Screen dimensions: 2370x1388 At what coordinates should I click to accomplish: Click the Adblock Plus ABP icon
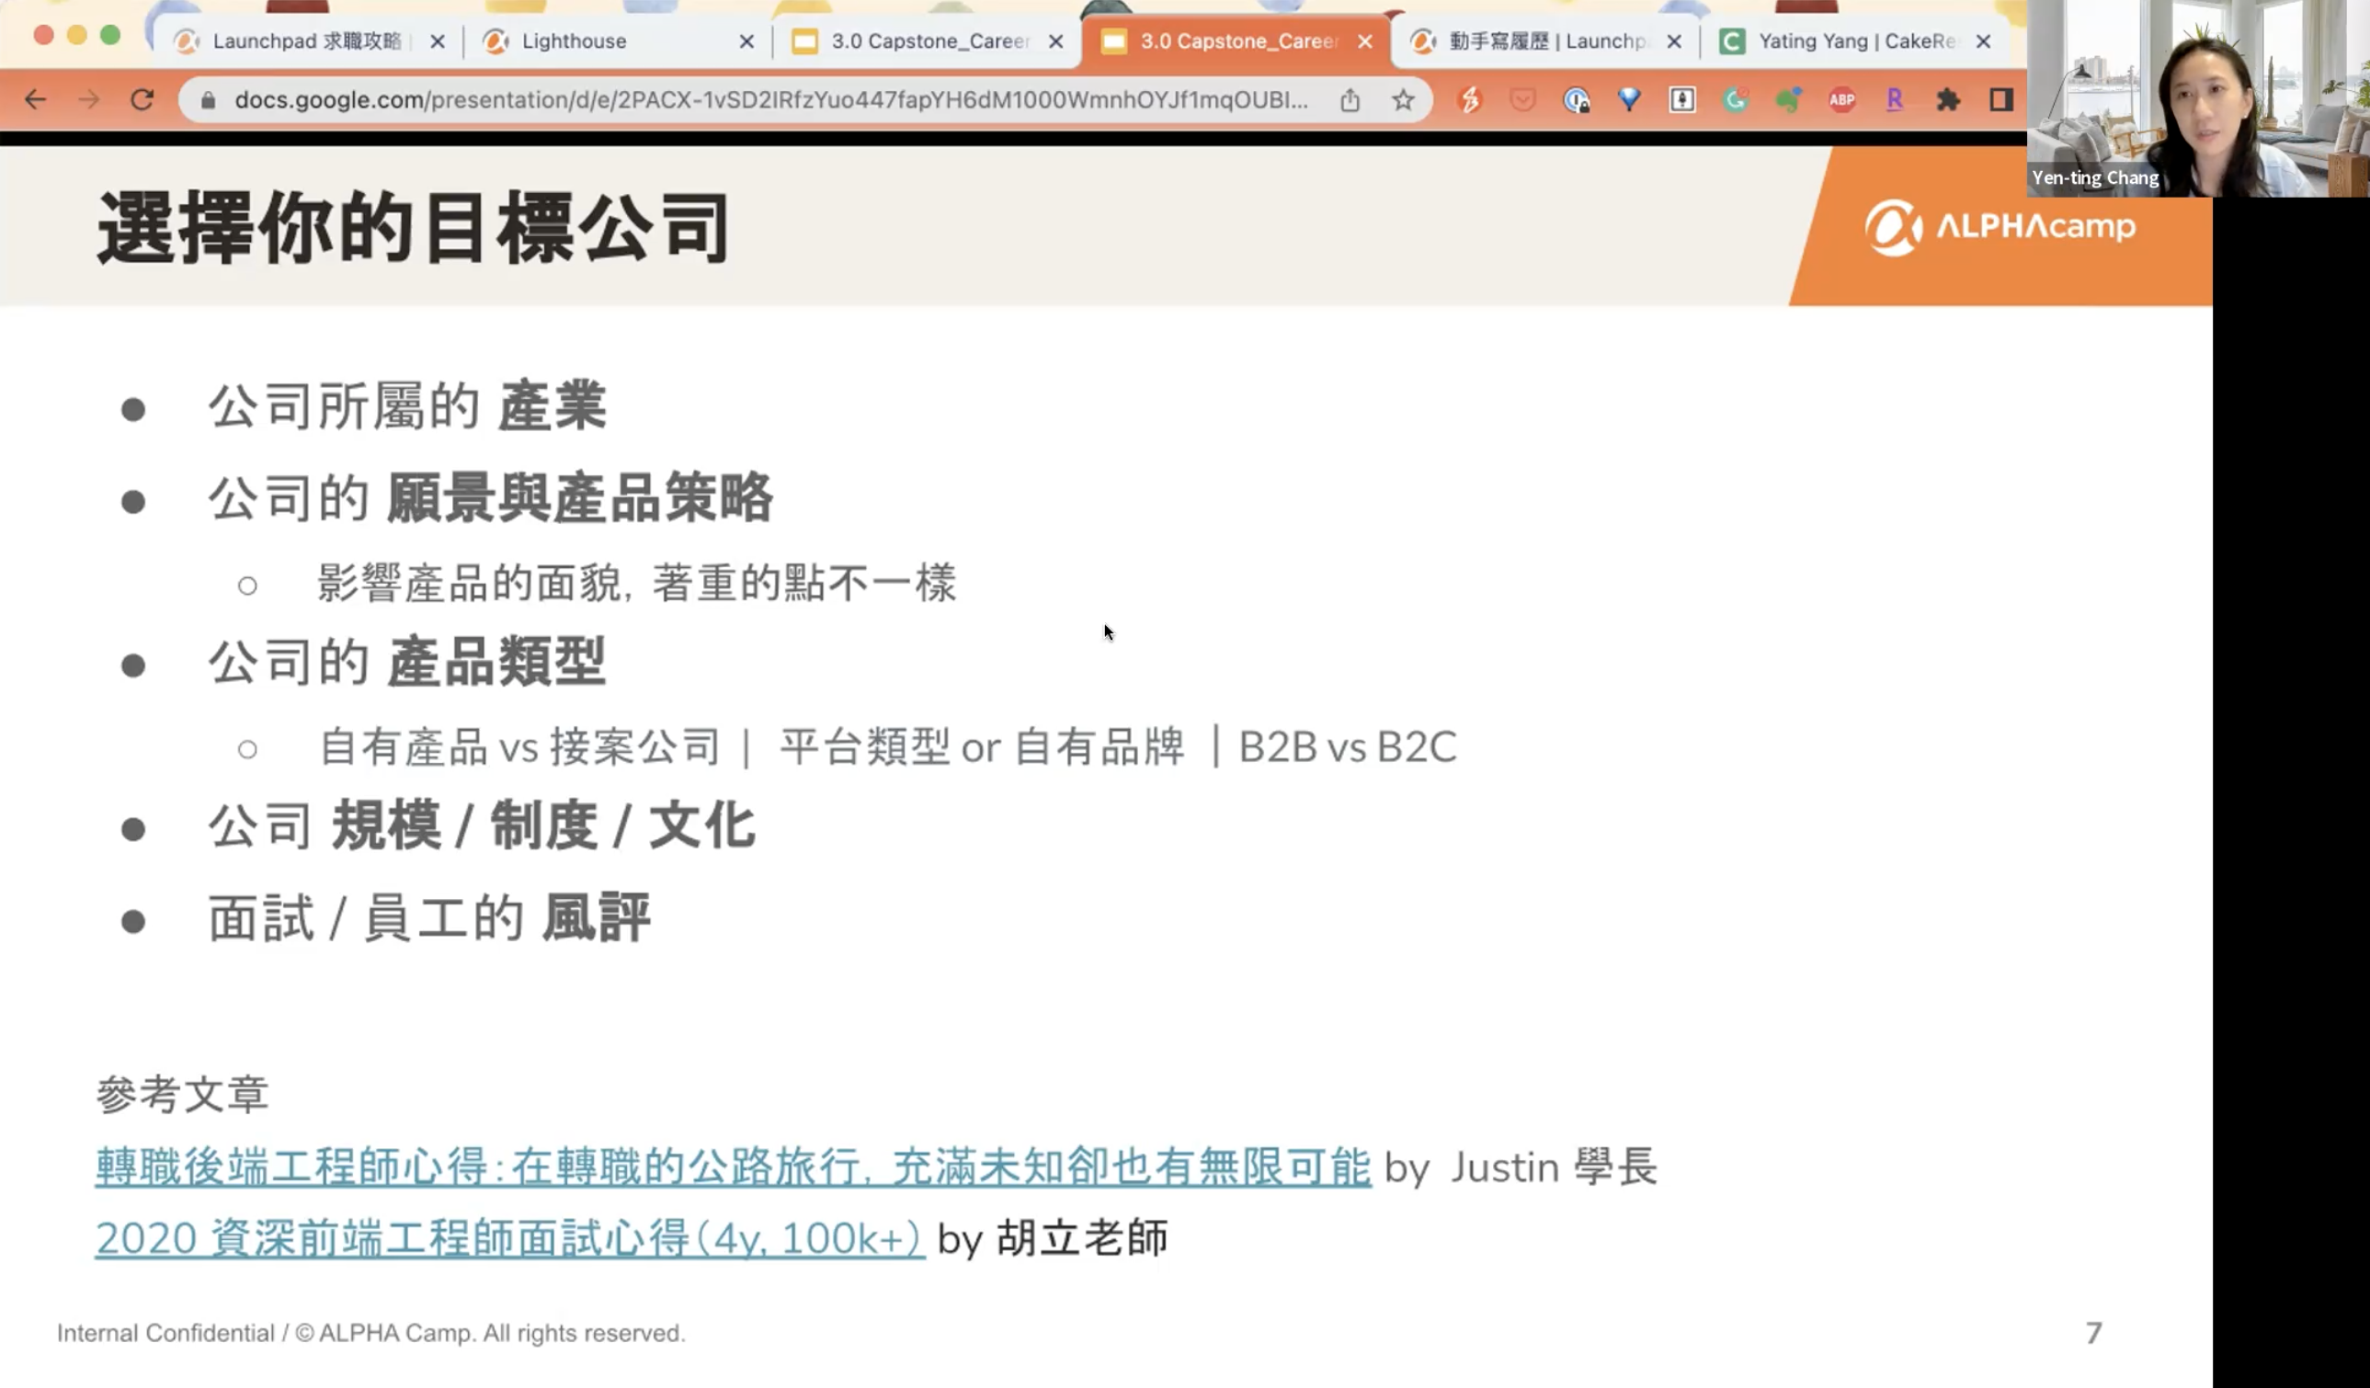coord(1841,99)
